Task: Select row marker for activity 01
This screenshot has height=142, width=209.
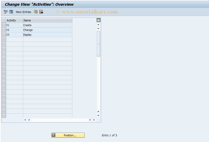Action: (x=4, y=25)
